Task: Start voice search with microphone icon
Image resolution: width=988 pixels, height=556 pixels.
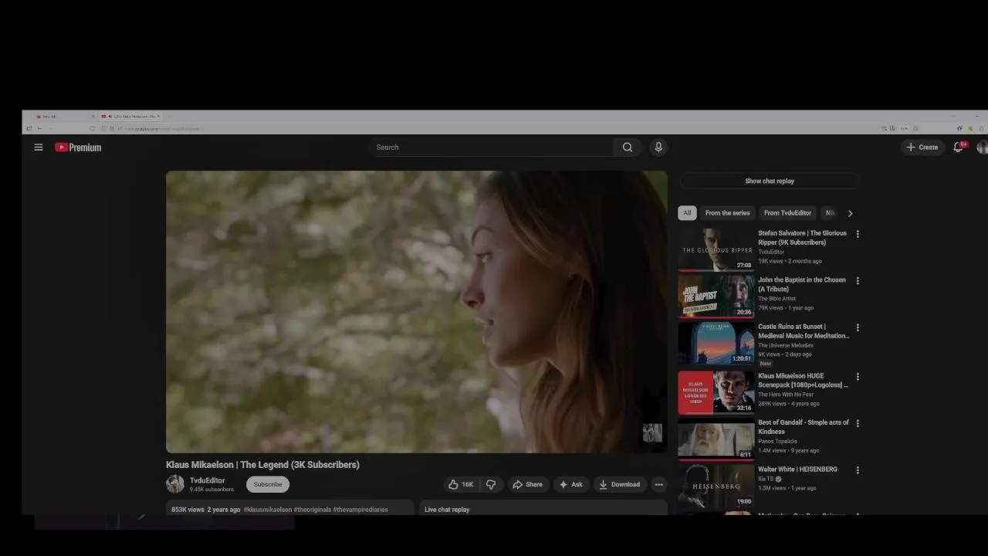Action: pyautogui.click(x=658, y=147)
